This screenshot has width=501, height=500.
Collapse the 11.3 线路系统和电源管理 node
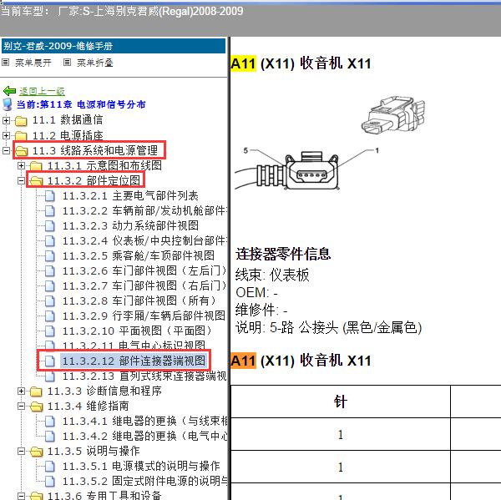(6, 150)
